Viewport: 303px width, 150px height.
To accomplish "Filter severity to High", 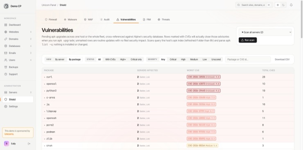I will pyautogui.click(x=183, y=60).
